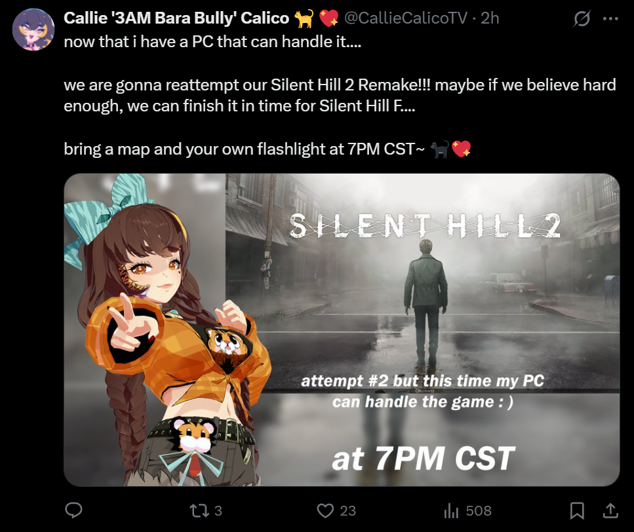Click the Grok explain icon on the post

click(582, 18)
